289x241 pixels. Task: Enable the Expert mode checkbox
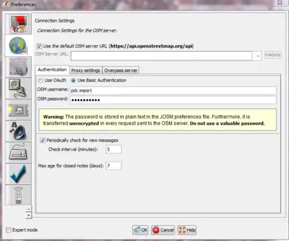coord(9,230)
